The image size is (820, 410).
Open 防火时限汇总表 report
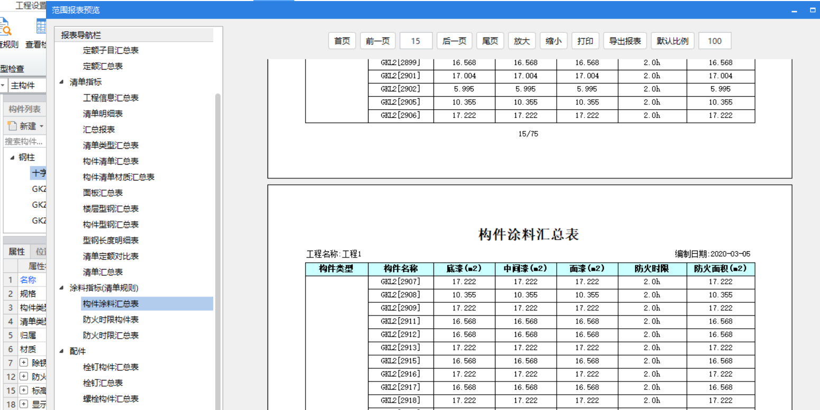[x=111, y=336]
